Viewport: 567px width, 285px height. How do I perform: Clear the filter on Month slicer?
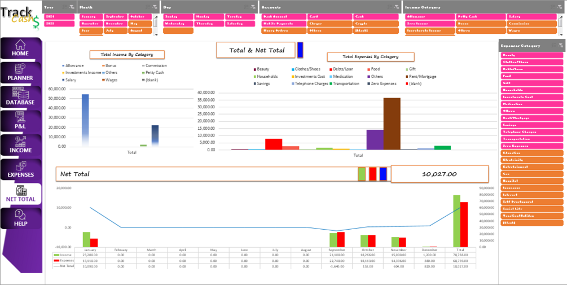(155, 7)
